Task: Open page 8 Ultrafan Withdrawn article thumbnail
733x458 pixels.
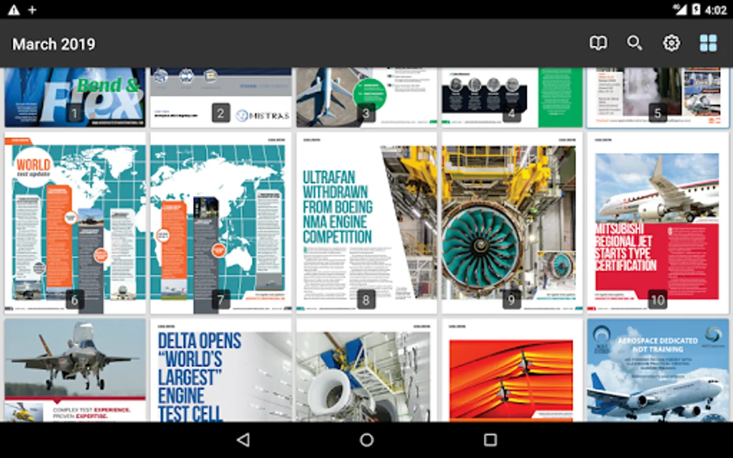Action: click(366, 223)
